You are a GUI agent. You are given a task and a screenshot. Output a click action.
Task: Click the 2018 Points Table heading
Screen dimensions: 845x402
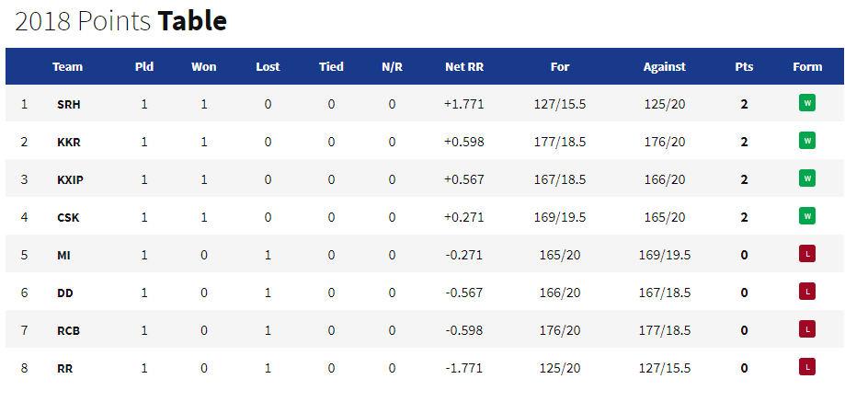coord(120,21)
